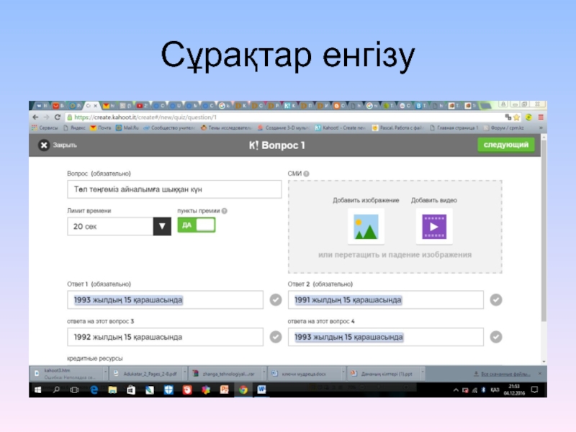Click browser forward arrow

click(46, 117)
